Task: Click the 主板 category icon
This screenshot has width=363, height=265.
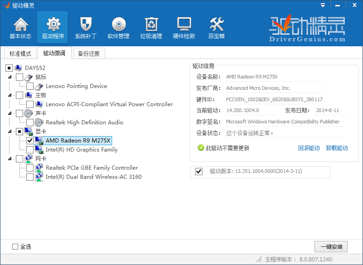Action: click(29, 95)
